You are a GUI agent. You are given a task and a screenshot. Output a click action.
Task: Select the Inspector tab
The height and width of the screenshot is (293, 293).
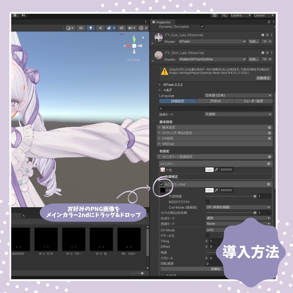pyautogui.click(x=162, y=22)
